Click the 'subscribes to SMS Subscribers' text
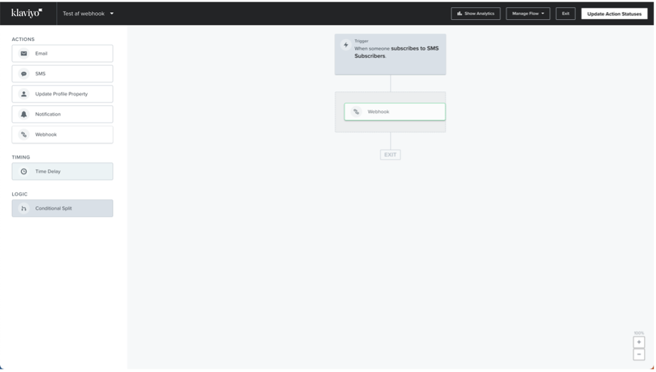 (396, 52)
